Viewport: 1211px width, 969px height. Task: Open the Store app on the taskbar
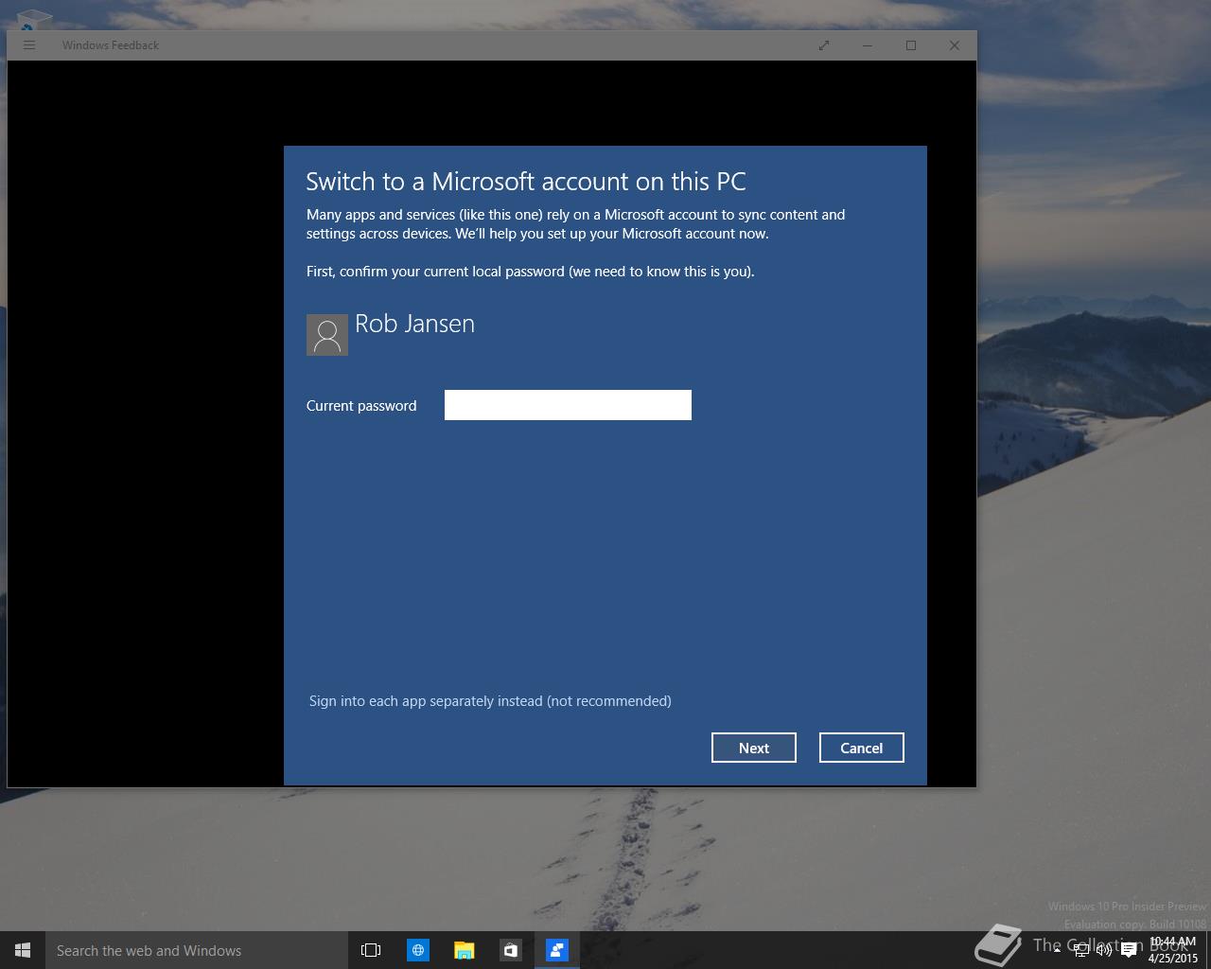point(510,950)
